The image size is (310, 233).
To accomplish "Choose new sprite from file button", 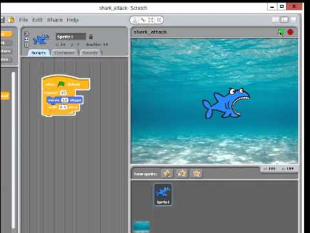I will tap(181, 173).
